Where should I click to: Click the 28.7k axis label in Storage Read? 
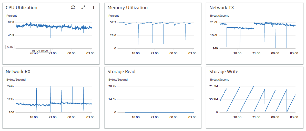point(112,86)
